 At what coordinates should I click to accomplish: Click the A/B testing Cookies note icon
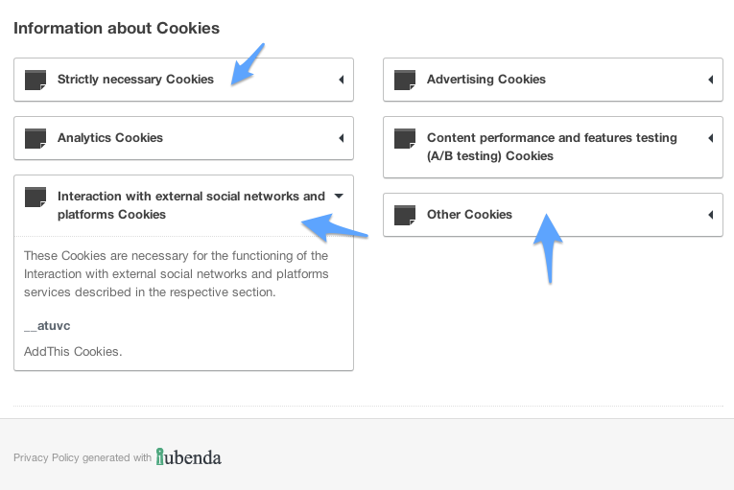405,138
